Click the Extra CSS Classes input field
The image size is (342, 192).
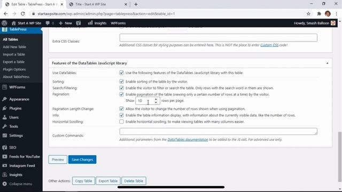tap(219, 38)
